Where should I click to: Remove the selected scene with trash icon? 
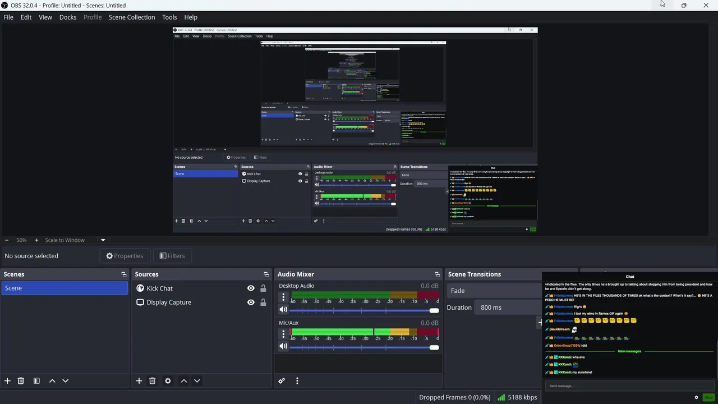[x=21, y=380]
